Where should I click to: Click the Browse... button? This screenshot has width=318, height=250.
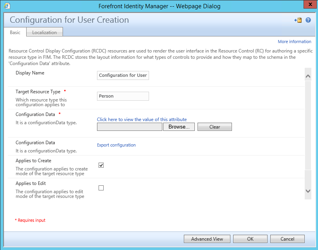[x=179, y=127]
